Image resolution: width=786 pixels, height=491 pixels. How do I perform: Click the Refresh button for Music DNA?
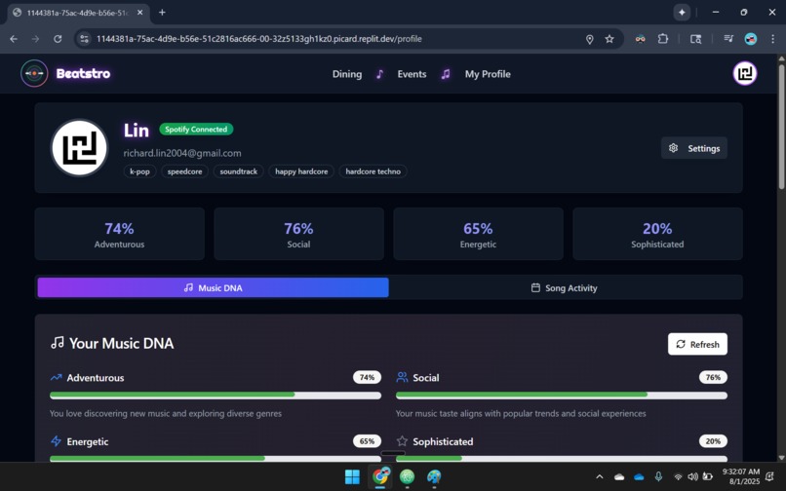coord(697,344)
